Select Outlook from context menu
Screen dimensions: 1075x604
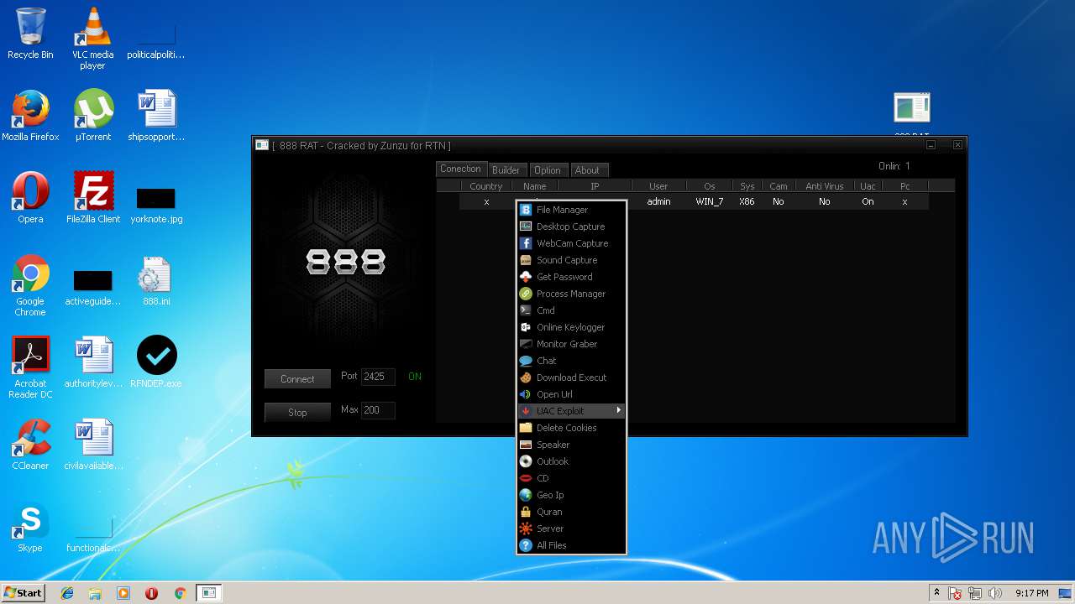click(x=570, y=461)
